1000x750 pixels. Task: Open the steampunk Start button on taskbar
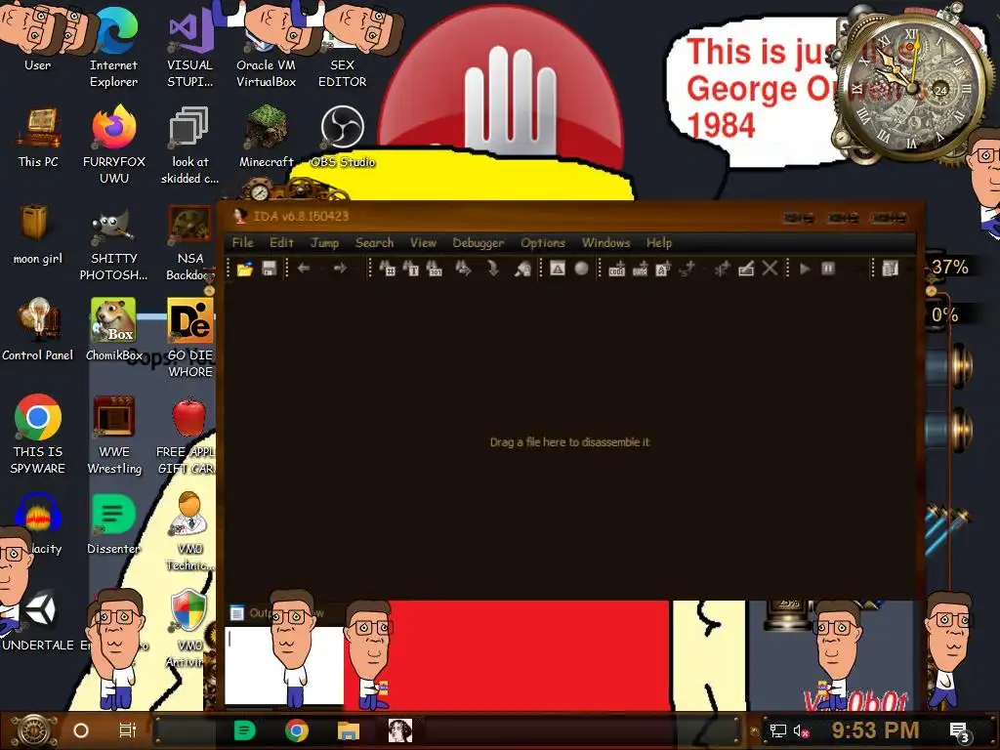(x=33, y=730)
